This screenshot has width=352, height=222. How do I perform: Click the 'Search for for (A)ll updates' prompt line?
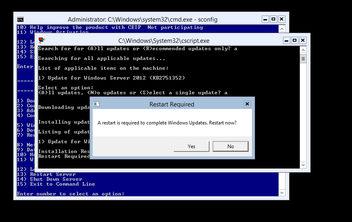(138, 49)
